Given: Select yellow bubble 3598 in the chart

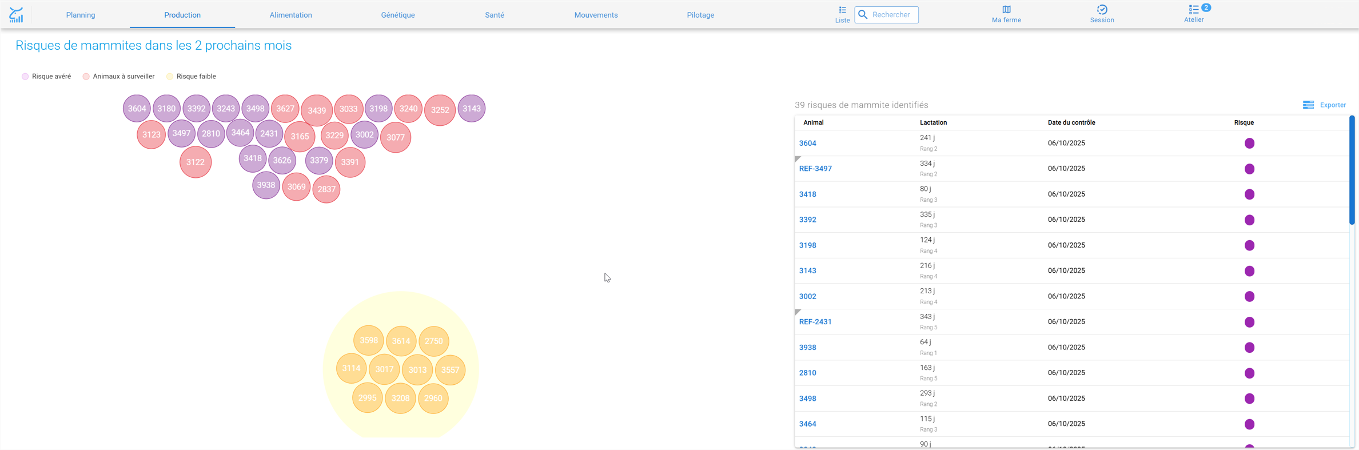Looking at the screenshot, I should 369,341.
